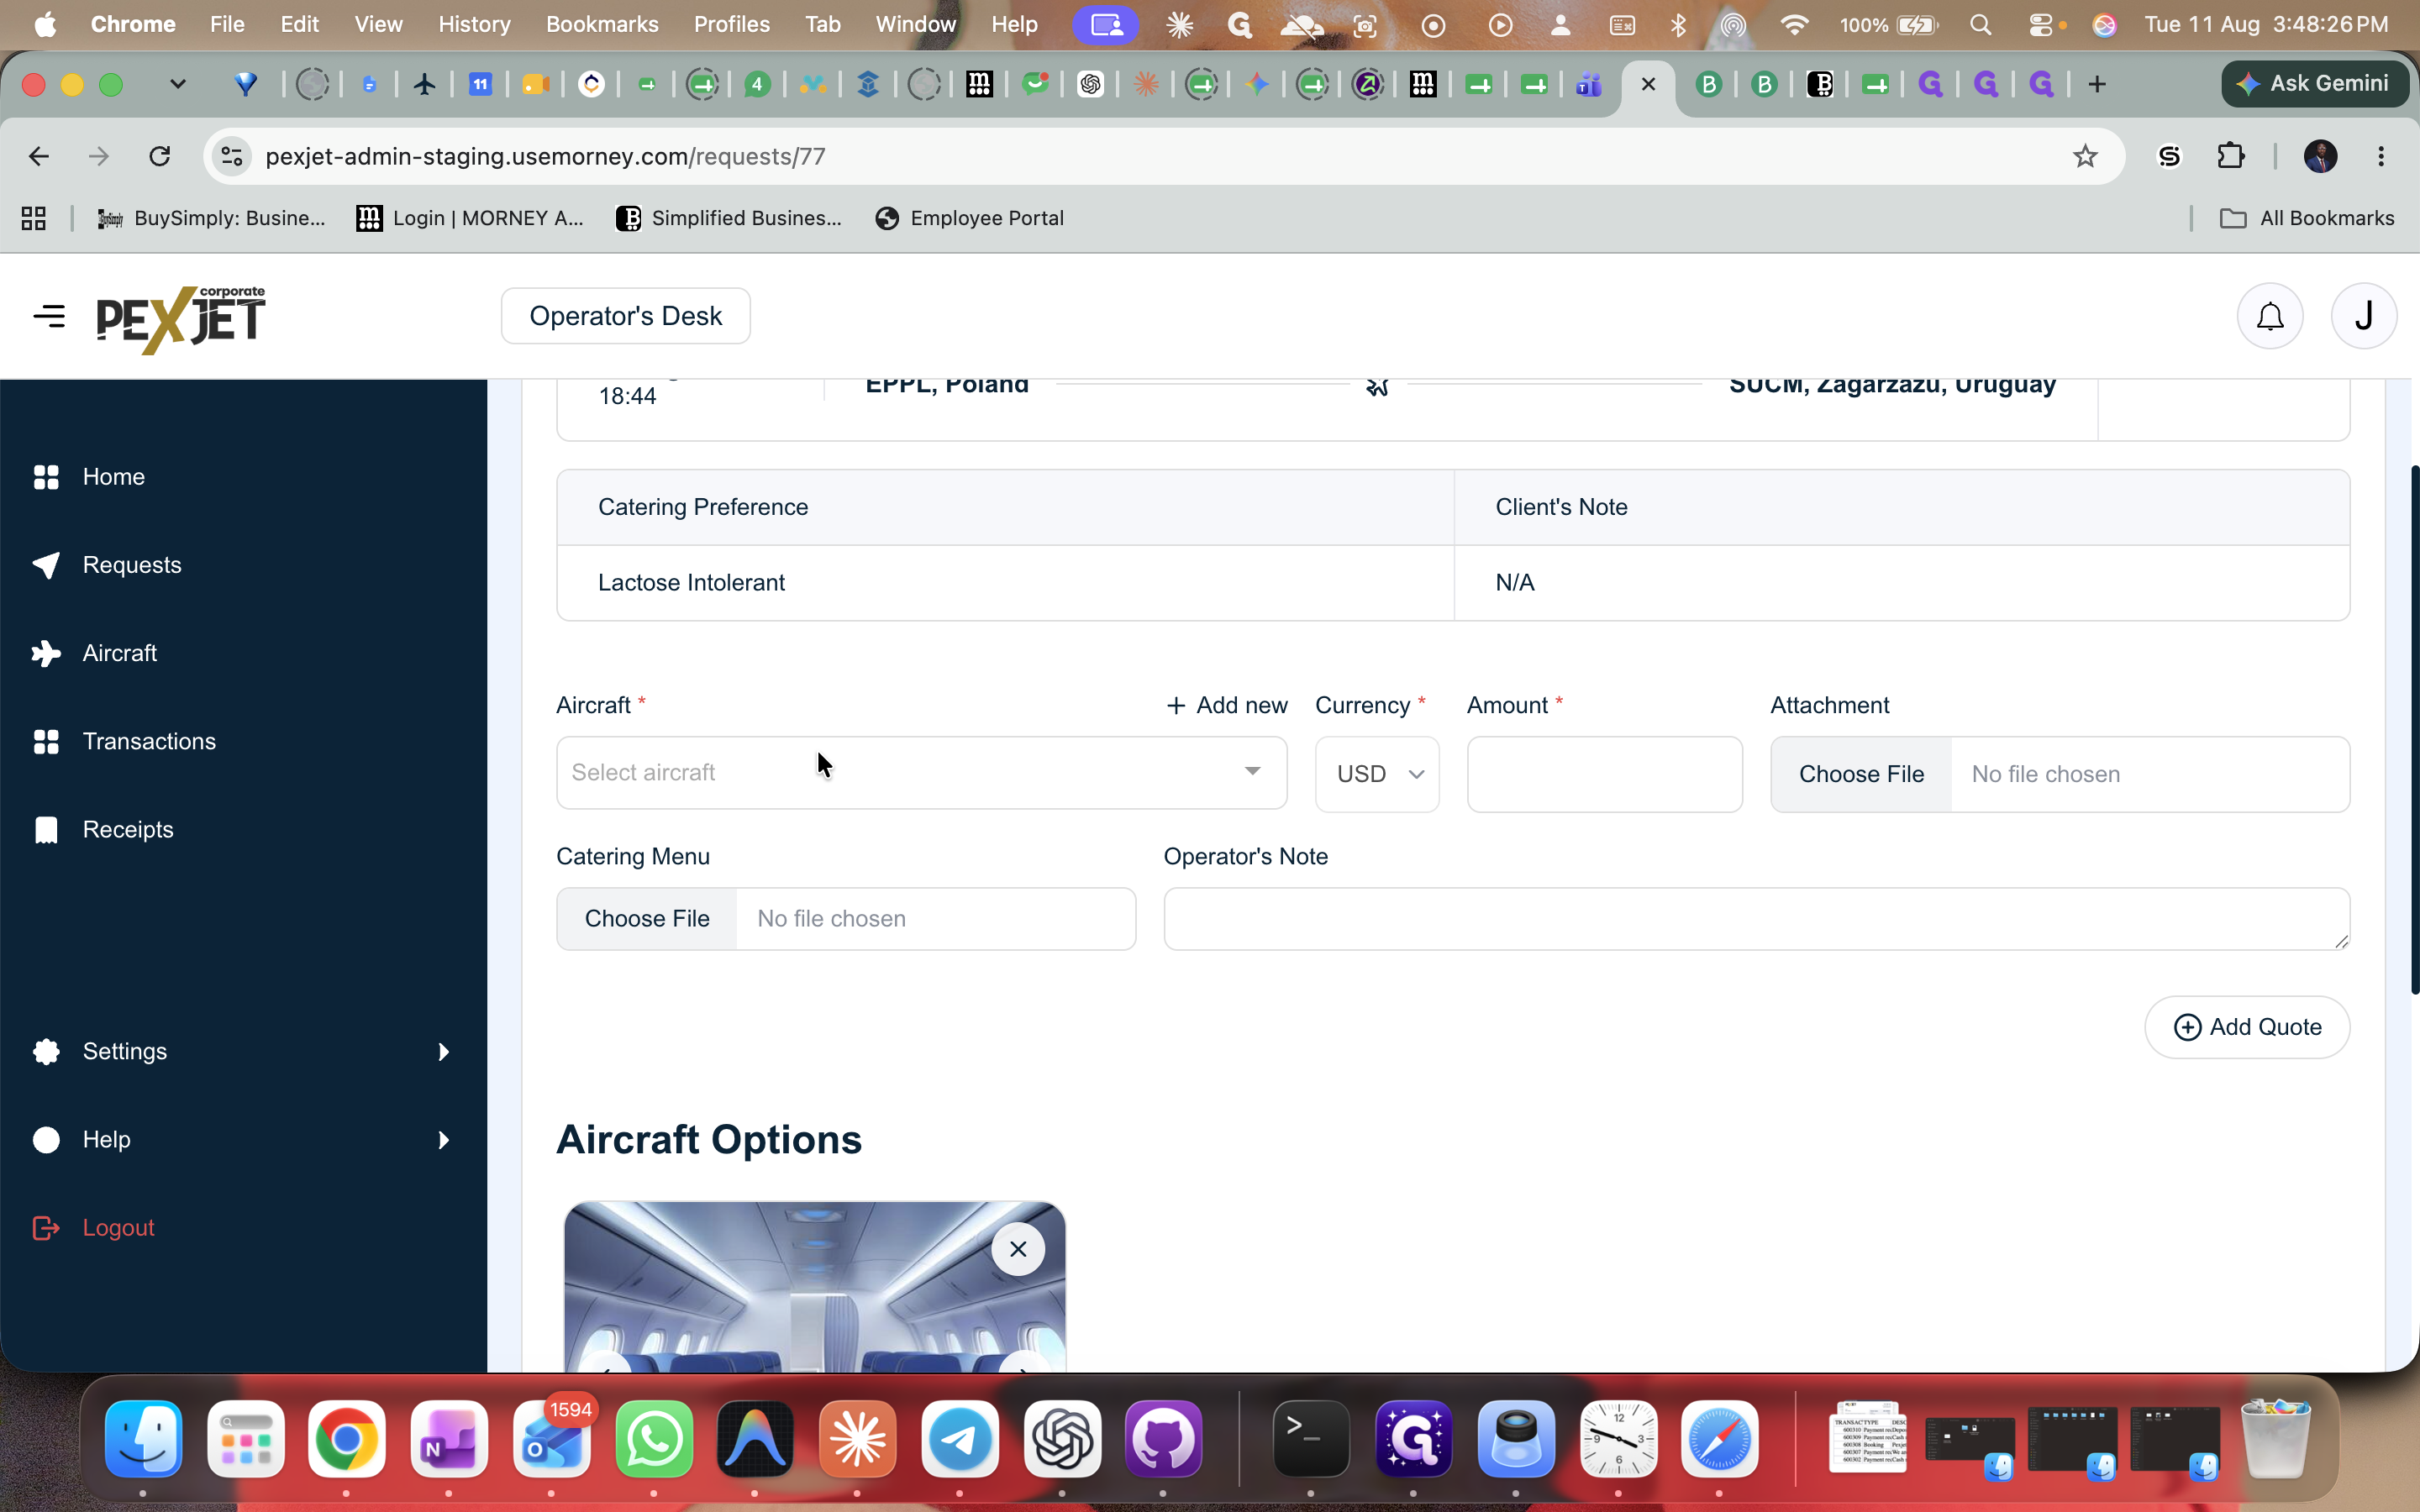
Task: Expand the Settings sidebar submenu
Action: click(243, 1051)
